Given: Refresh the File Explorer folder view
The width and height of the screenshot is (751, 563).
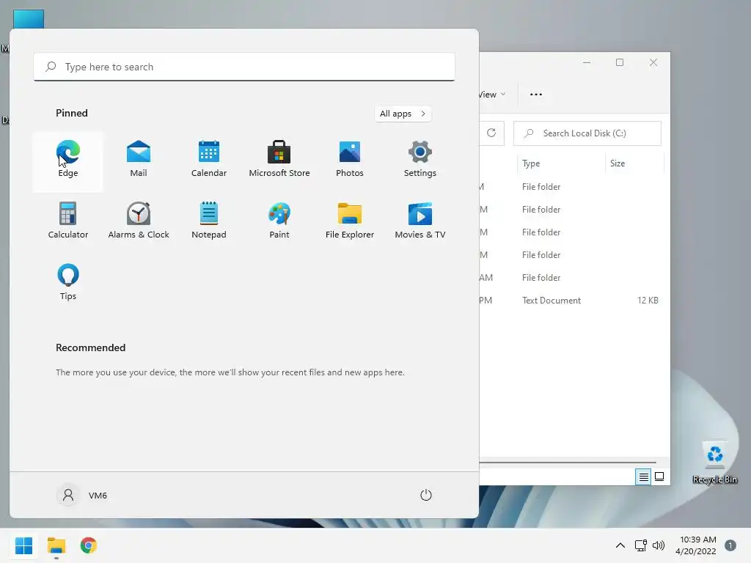Looking at the screenshot, I should pyautogui.click(x=491, y=133).
